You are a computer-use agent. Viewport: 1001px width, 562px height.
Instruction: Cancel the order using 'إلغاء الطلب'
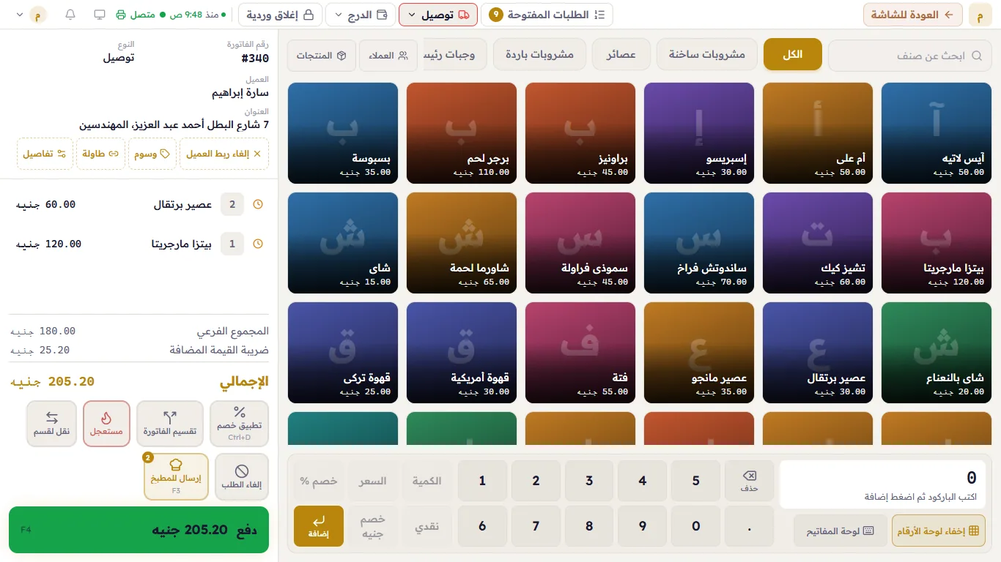pos(242,477)
